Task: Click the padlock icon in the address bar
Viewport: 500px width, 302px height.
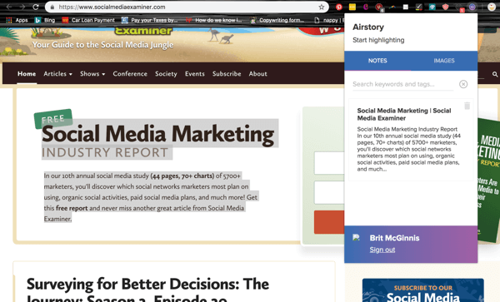Action: [52, 7]
